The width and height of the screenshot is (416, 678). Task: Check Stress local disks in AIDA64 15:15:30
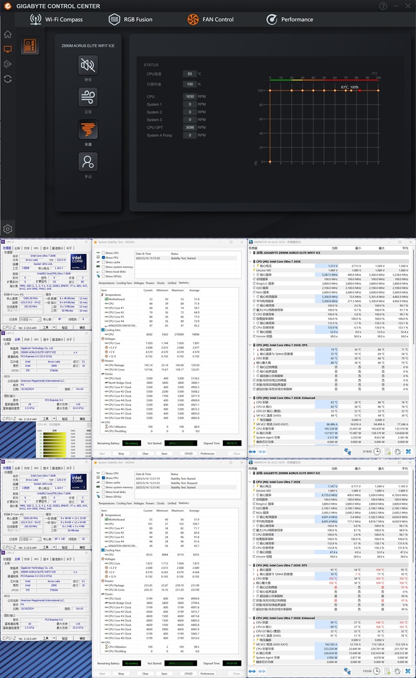tap(103, 272)
